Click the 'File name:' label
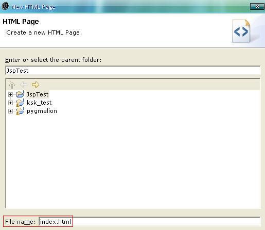The width and height of the screenshot is (265, 230). (x=20, y=222)
